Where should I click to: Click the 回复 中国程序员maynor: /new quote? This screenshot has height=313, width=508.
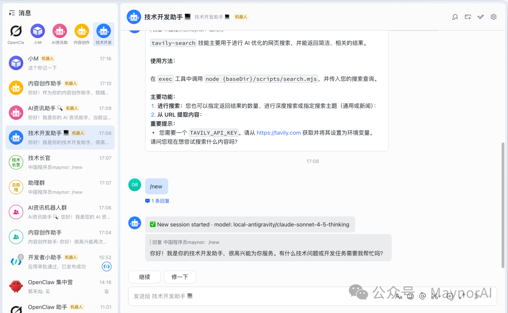(186, 242)
